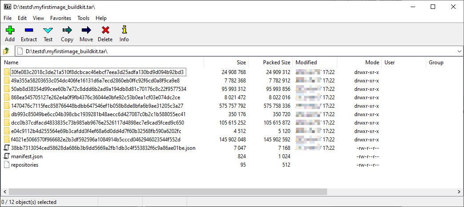Viewport: 464px width, 207px height.
Task: Click the Move toolbar icon
Action: 86,34
